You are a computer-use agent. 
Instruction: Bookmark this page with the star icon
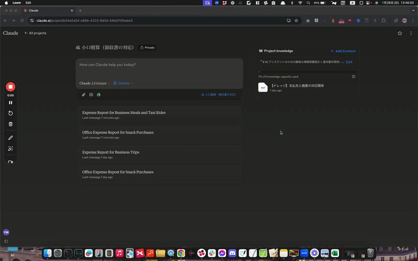click(x=296, y=21)
